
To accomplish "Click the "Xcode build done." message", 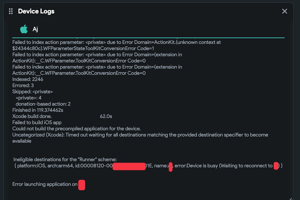I will (32, 116).
